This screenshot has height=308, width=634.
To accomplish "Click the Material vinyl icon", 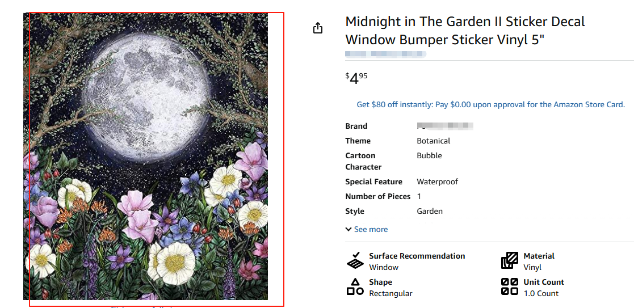I will click(510, 261).
